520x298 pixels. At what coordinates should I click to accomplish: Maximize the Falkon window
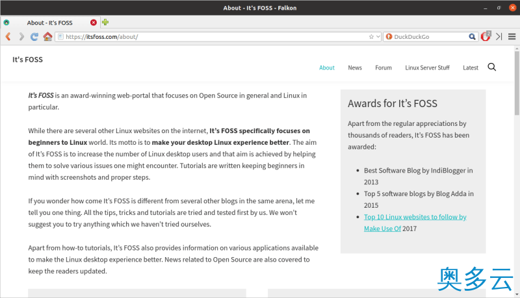click(499, 8)
